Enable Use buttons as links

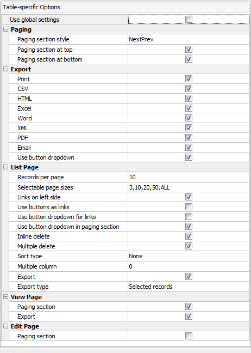(x=189, y=207)
